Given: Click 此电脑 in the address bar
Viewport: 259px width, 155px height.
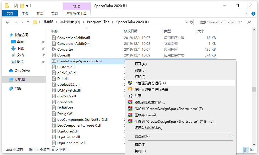Looking at the screenshot, I should 48,22.
